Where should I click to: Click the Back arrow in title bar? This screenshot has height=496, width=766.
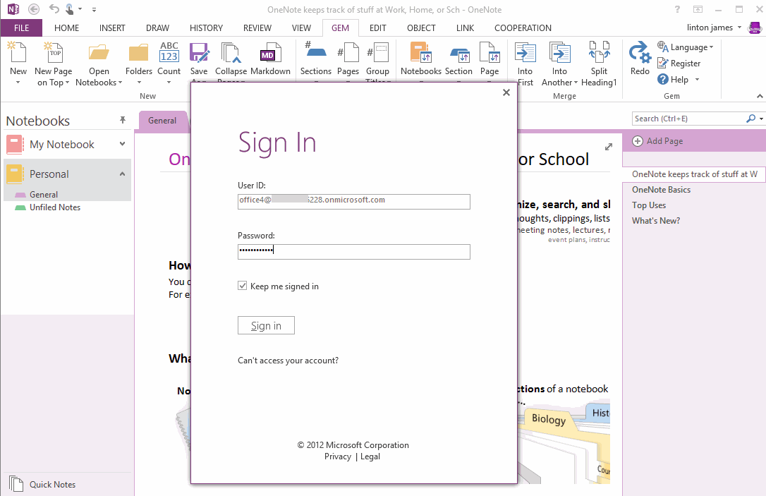34,8
